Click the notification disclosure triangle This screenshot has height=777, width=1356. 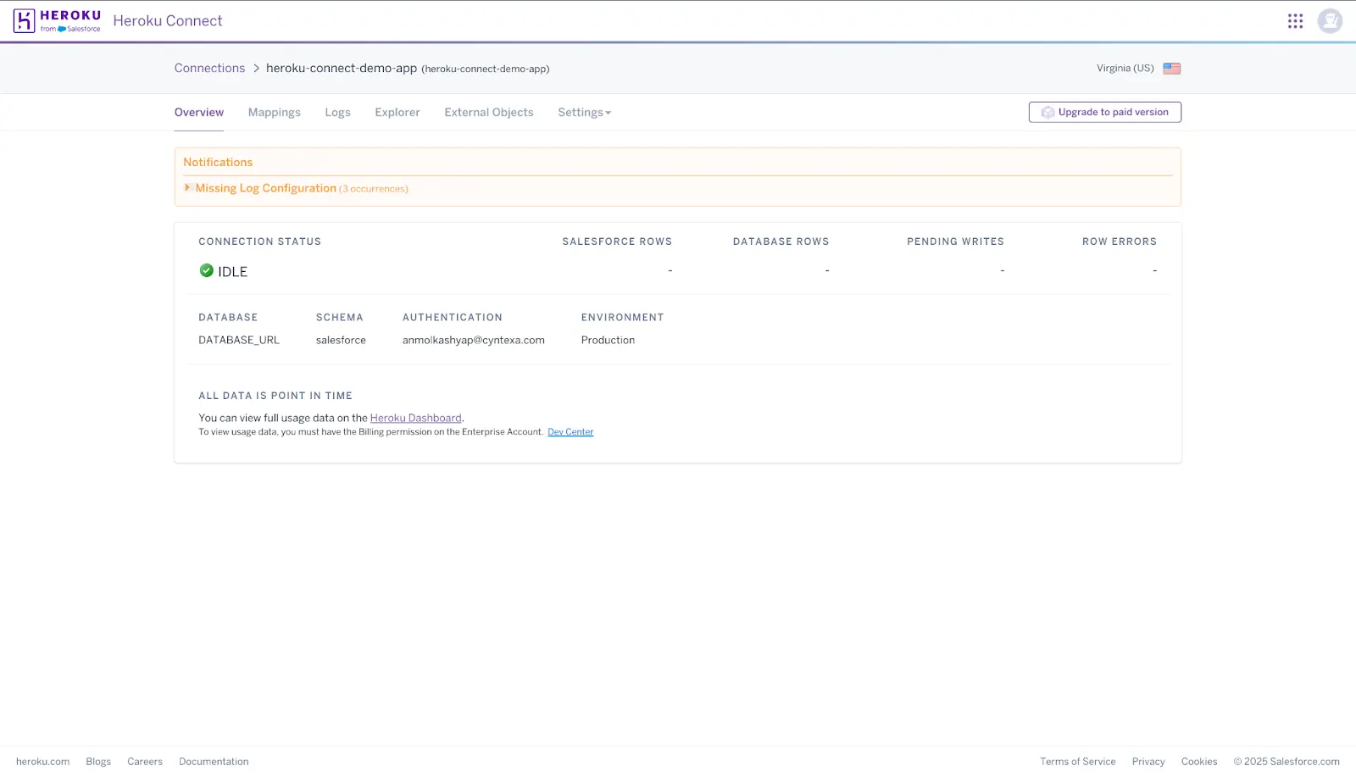tap(187, 187)
